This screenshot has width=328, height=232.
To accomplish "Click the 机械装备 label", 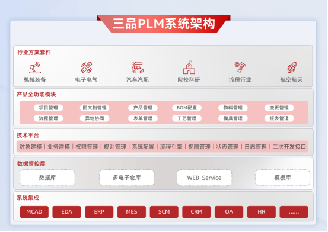I will (35, 79).
